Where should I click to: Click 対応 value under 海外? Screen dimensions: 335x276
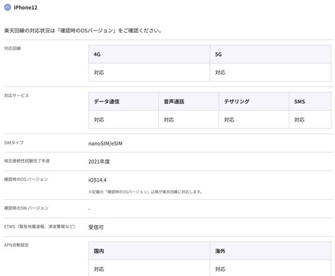tap(220, 269)
